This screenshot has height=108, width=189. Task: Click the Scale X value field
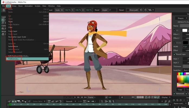click(67, 10)
